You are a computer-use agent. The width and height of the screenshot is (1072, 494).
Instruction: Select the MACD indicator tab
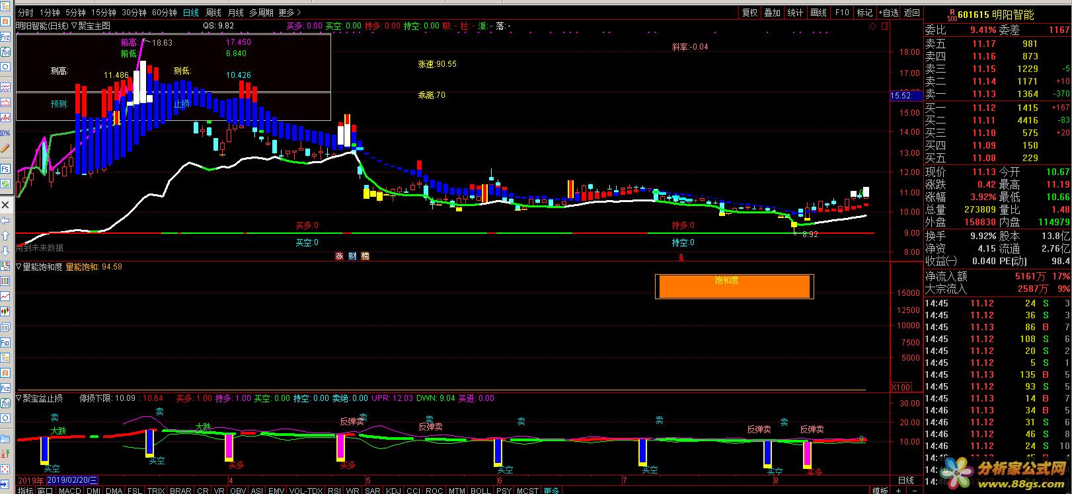point(69,491)
